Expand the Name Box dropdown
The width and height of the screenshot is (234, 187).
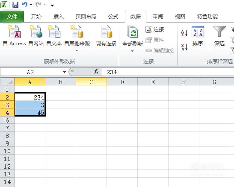coord(64,72)
